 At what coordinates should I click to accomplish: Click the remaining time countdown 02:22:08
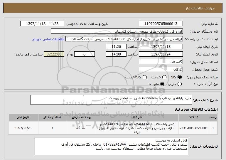(x=54, y=54)
